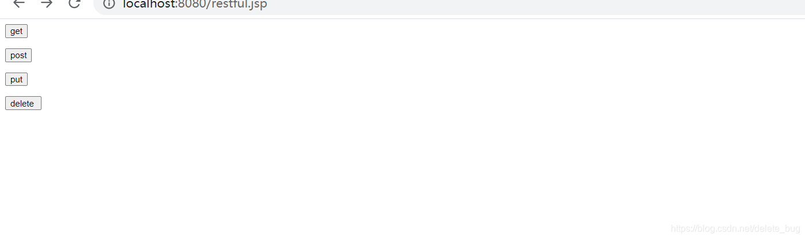
Task: Go back using the browser back arrow
Action: click(19, 3)
